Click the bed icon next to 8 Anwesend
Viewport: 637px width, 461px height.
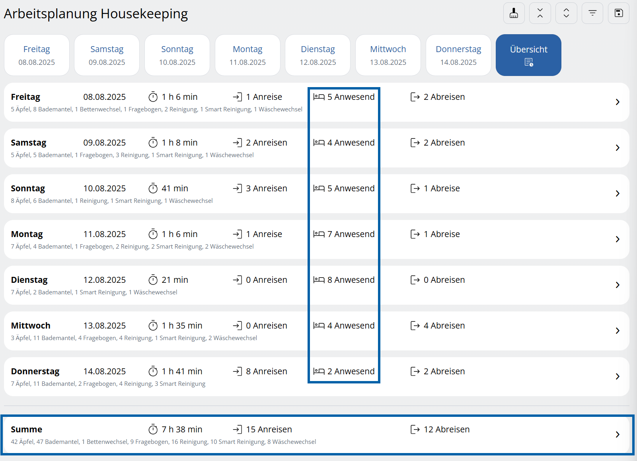pyautogui.click(x=319, y=280)
